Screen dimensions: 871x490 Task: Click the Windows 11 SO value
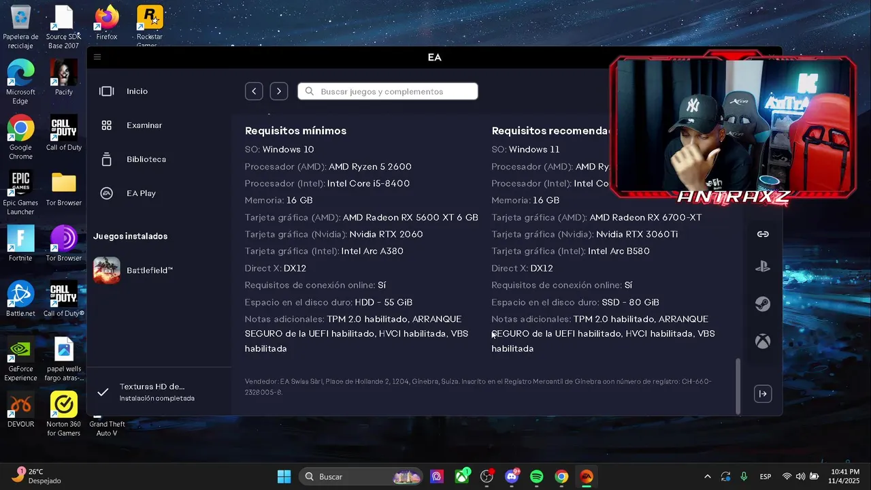[x=534, y=150]
